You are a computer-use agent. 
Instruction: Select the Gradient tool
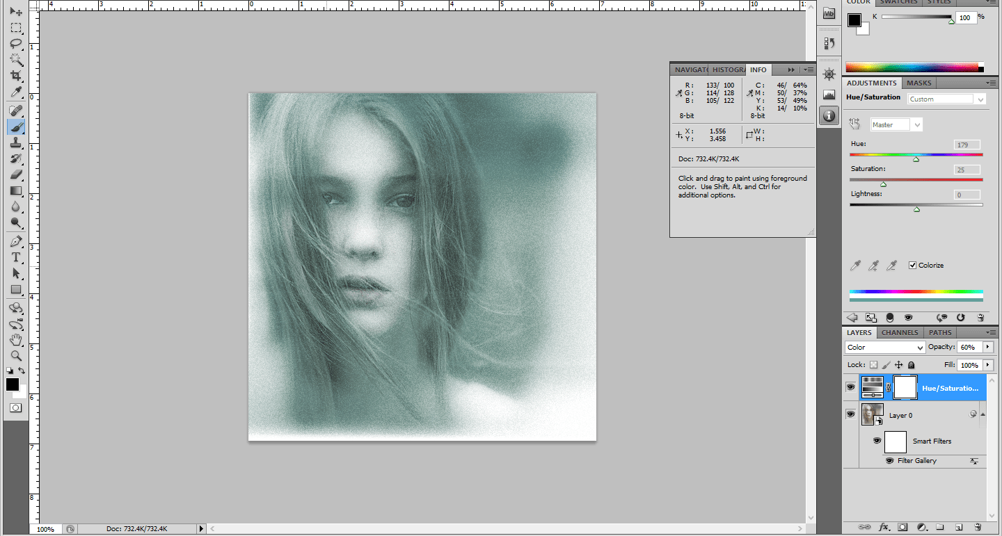[x=16, y=190]
